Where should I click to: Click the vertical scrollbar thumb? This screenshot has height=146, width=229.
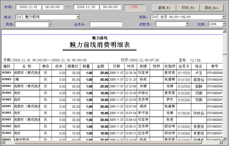[224, 54]
